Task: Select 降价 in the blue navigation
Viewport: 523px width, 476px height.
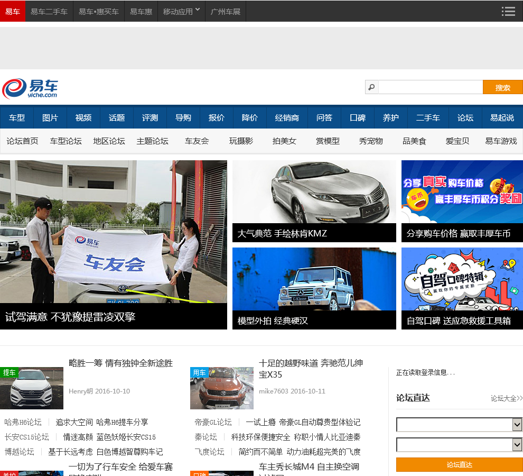Action: coord(250,117)
